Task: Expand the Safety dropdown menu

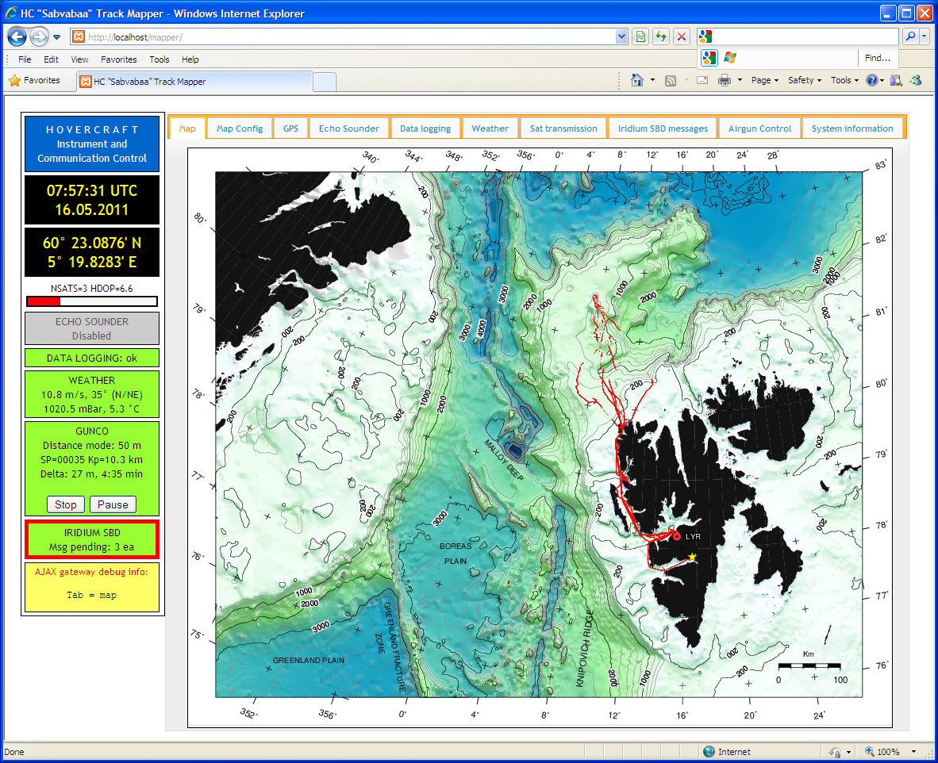Action: pyautogui.click(x=805, y=80)
